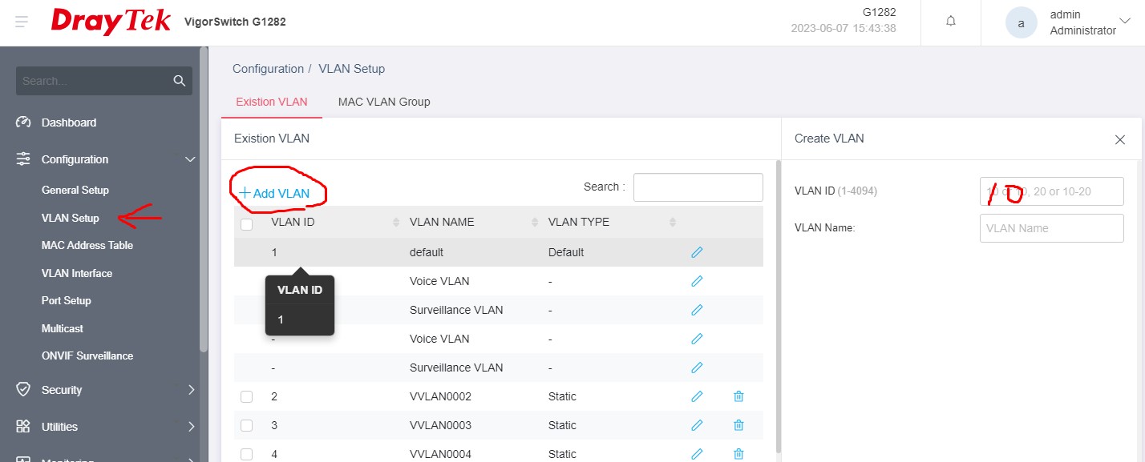Click the search magnifier icon in sidebar

tap(180, 81)
